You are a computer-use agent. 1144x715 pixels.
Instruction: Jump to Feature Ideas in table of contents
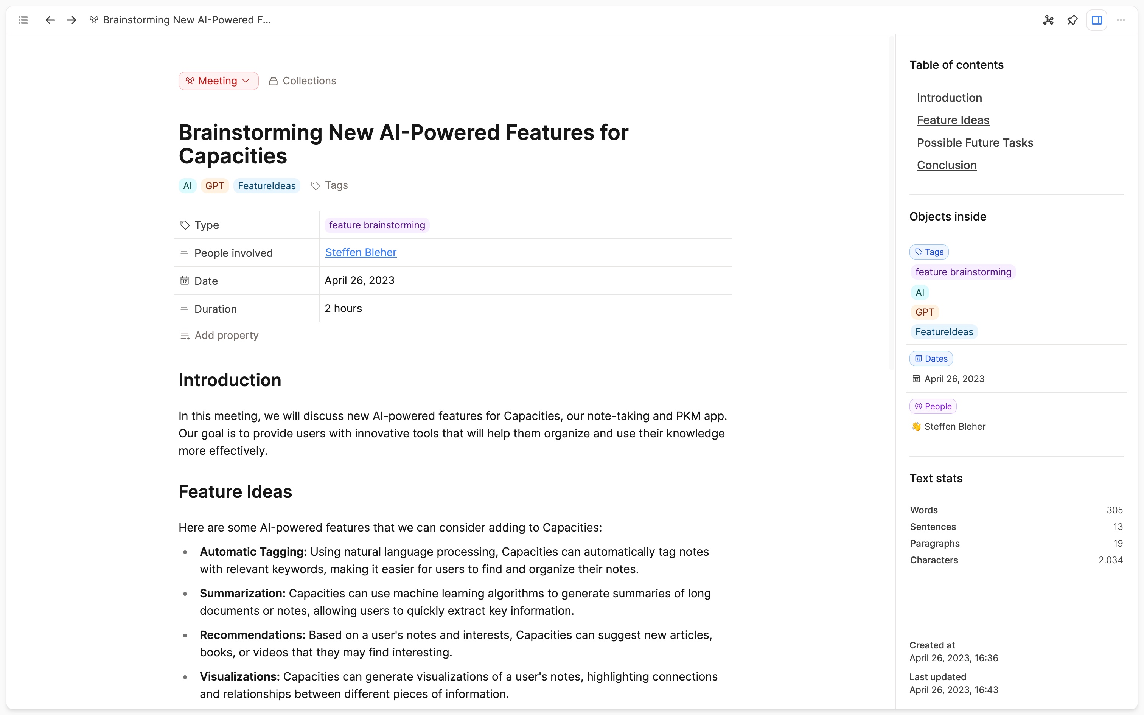point(953,120)
